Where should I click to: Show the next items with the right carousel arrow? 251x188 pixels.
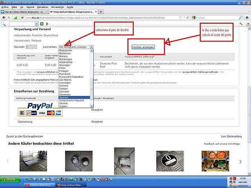pos(240,162)
